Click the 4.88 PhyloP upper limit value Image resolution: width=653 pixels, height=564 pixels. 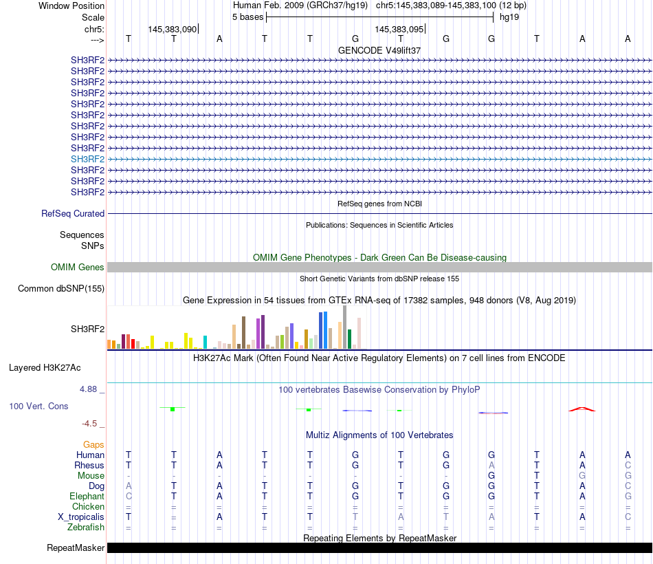tap(88, 389)
